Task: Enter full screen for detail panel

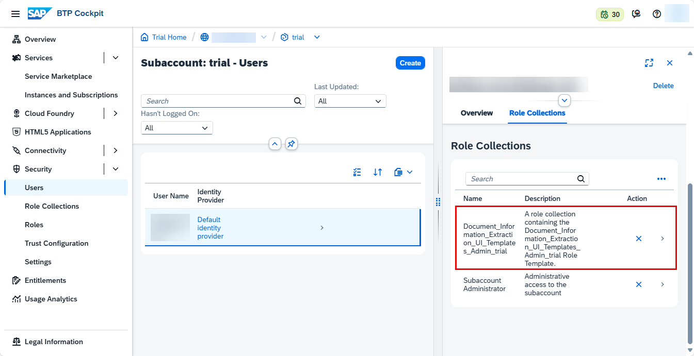Action: point(649,63)
